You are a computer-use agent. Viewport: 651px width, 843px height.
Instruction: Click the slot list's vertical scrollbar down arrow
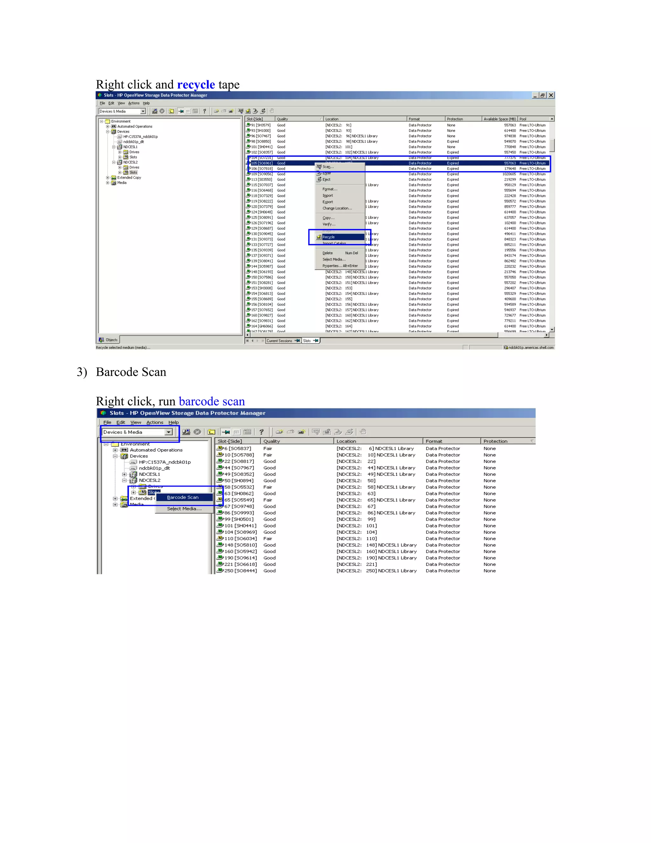552,329
